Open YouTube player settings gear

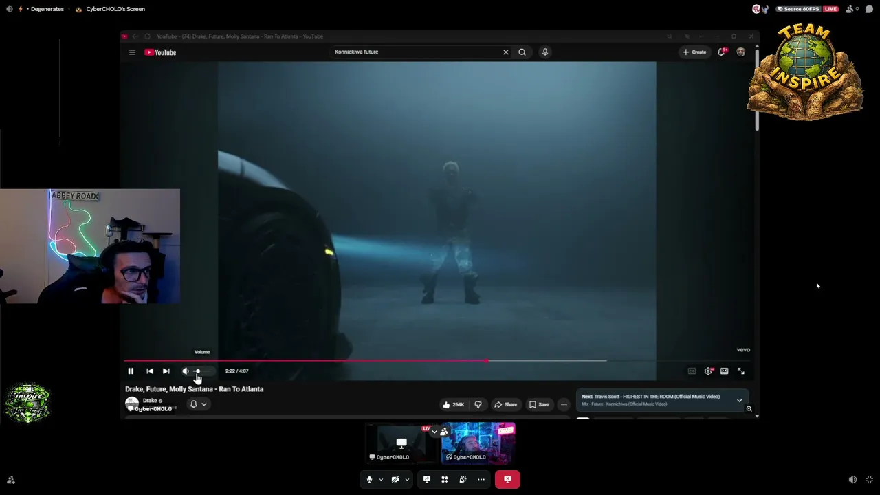click(708, 371)
